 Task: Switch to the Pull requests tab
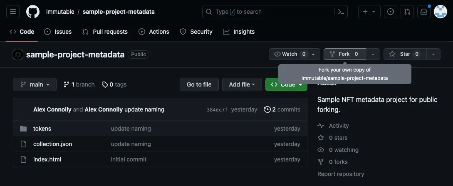(105, 32)
